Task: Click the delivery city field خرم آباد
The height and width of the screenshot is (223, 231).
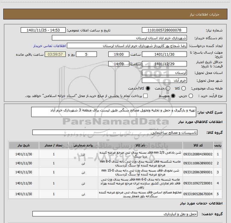Action: (x=164, y=81)
